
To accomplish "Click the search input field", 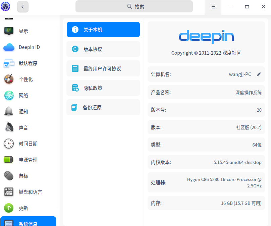I will 134,6.
